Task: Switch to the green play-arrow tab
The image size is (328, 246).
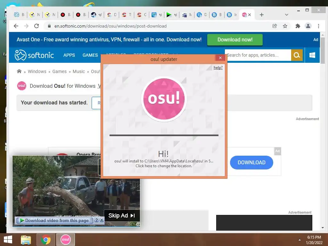Action: [172, 15]
